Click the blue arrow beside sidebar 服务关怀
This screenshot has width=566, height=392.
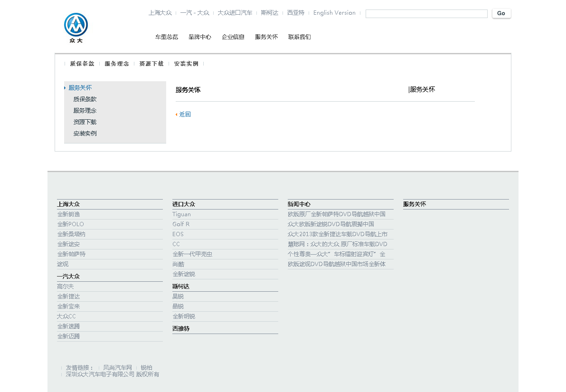pyautogui.click(x=65, y=88)
